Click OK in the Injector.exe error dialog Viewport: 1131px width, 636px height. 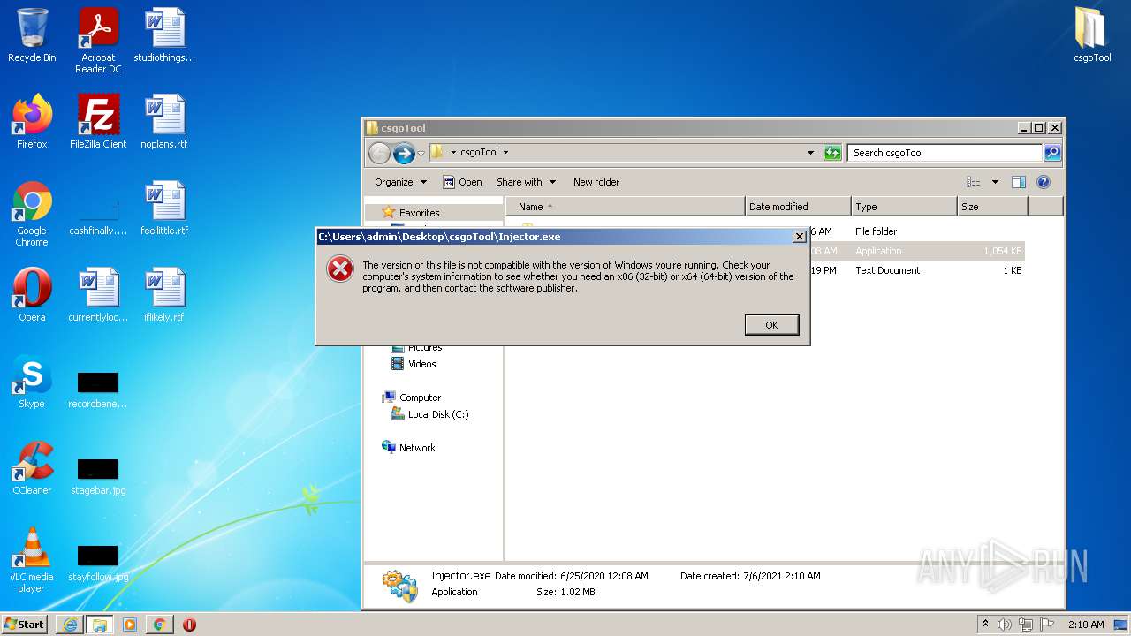[771, 325]
